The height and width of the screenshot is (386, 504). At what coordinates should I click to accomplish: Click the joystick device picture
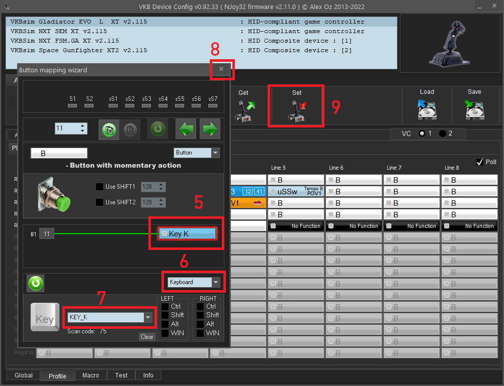tap(450, 43)
